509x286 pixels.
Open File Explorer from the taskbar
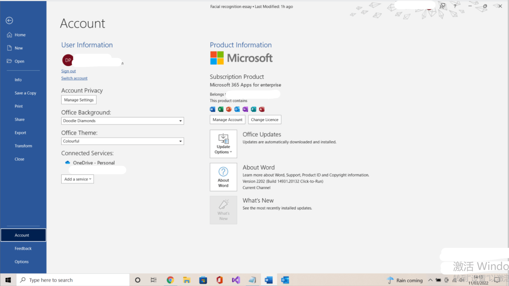click(x=187, y=280)
